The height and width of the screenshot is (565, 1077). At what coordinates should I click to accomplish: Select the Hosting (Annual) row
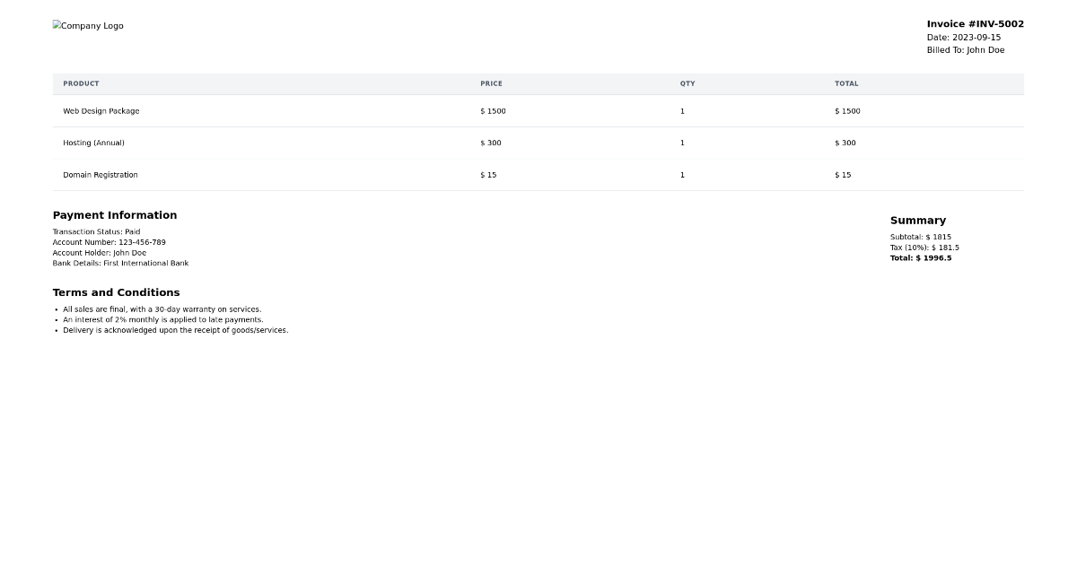(93, 143)
